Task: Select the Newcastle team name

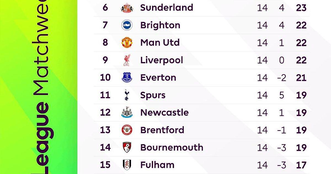Action: (x=164, y=113)
